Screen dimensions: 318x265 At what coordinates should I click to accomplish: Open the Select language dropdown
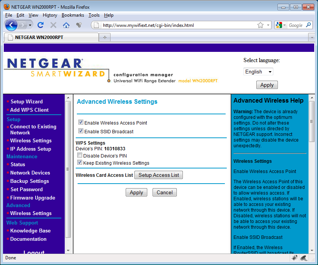258,72
